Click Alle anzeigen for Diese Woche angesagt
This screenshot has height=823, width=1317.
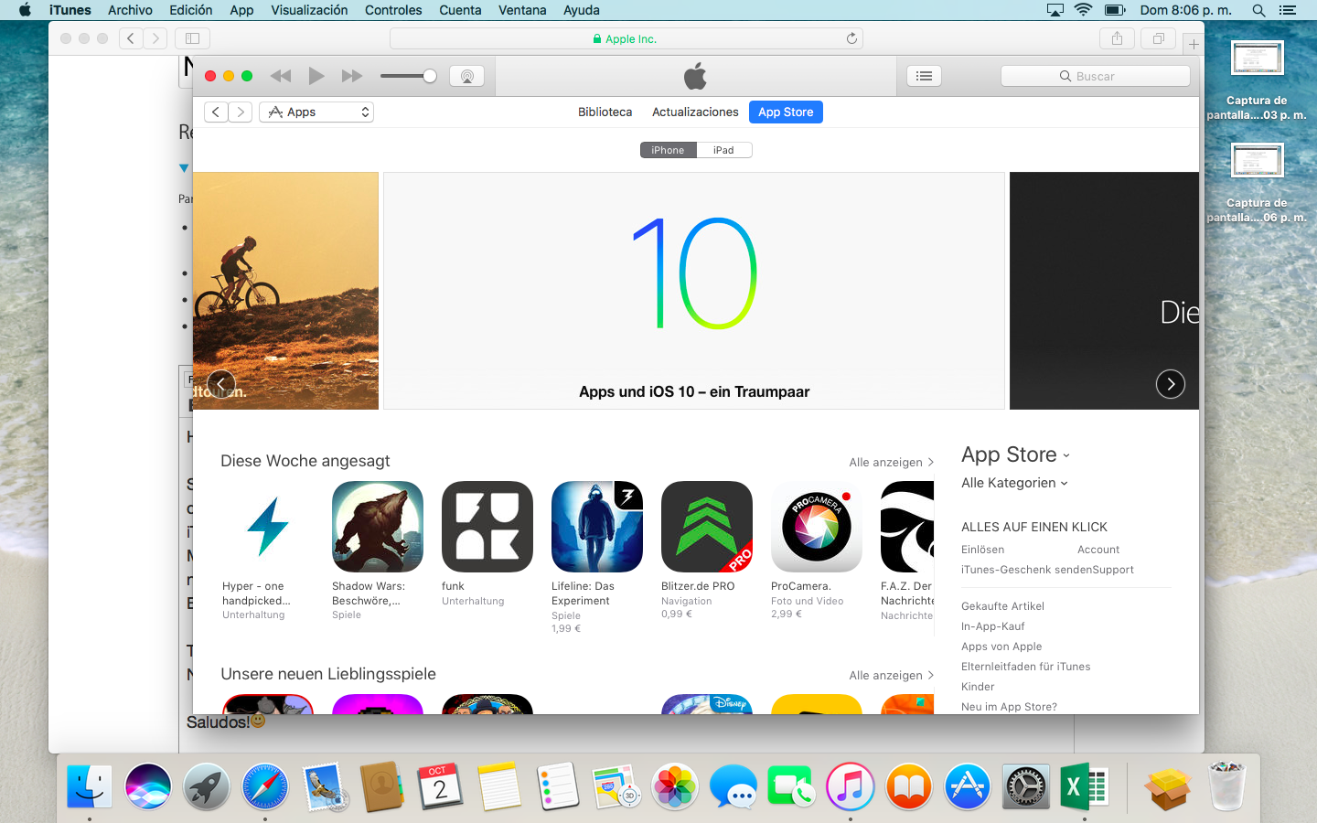(x=892, y=462)
